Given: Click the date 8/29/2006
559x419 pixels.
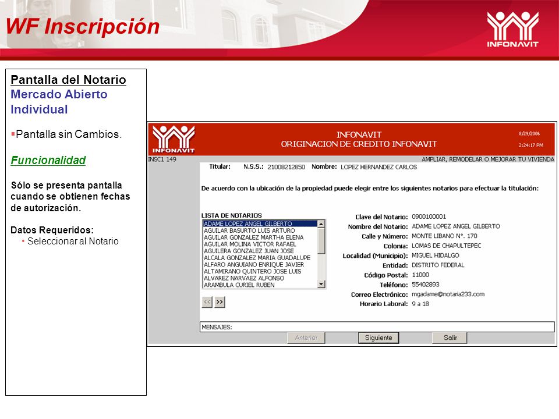Looking at the screenshot, I should pyautogui.click(x=529, y=134).
